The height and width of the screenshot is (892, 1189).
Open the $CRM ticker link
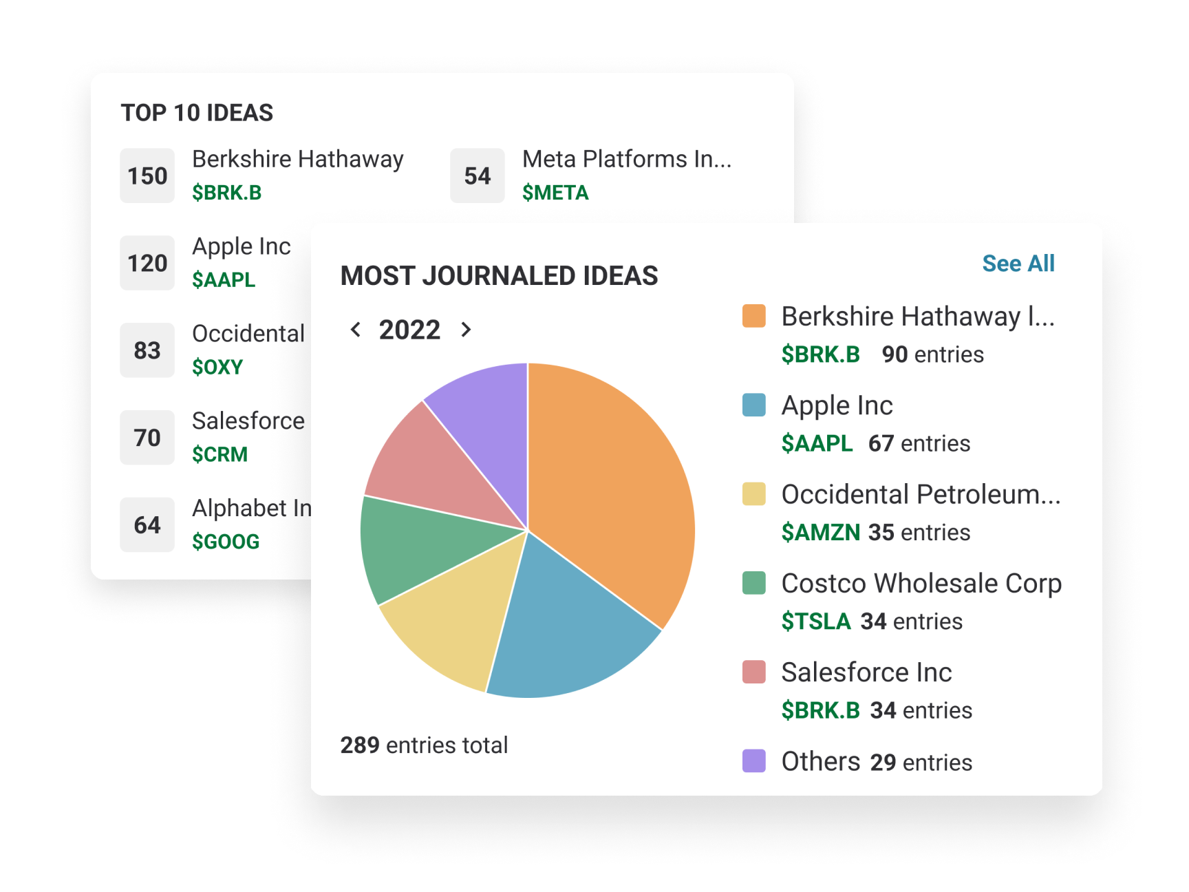219,454
